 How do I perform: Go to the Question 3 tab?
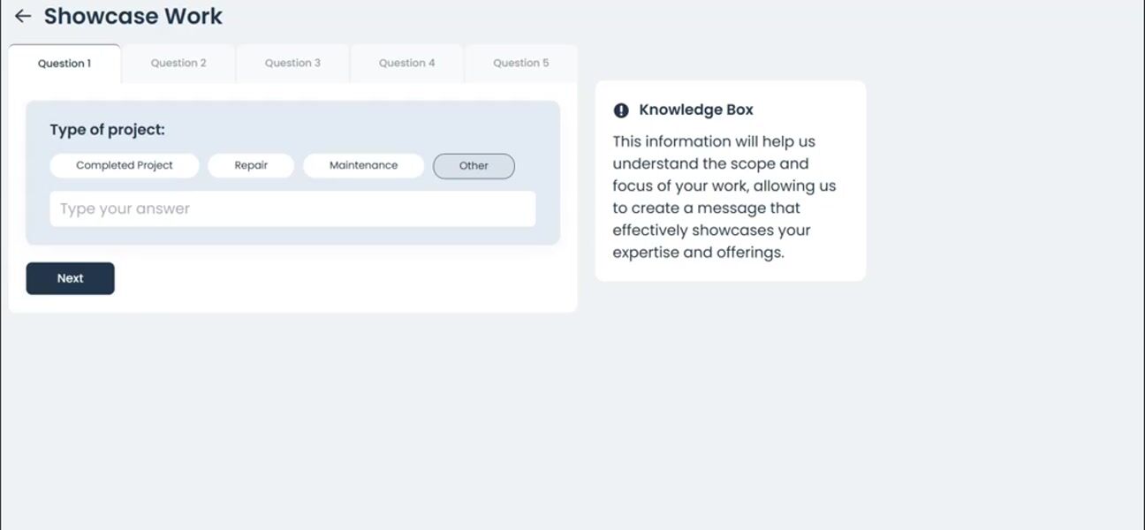(x=292, y=64)
